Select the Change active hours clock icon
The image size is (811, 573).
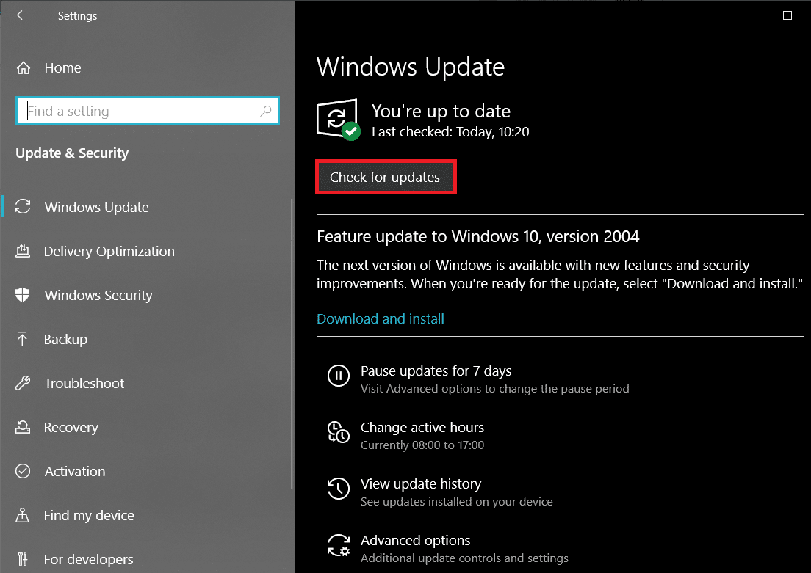tap(338, 432)
